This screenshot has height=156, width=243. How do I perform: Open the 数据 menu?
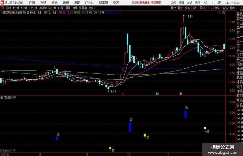[x=66, y=3]
